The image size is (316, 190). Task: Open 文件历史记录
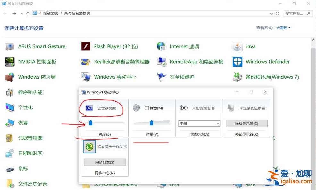[x=32, y=184]
